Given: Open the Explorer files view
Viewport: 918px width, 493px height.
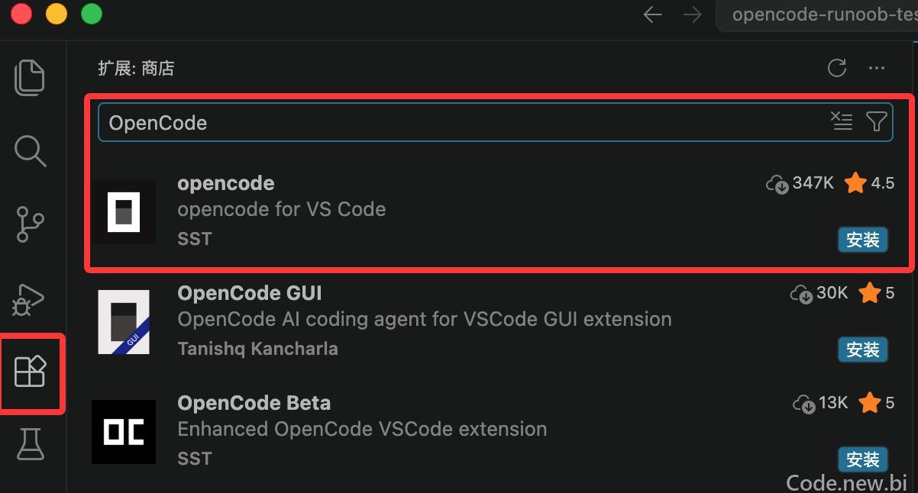Looking at the screenshot, I should click(31, 77).
